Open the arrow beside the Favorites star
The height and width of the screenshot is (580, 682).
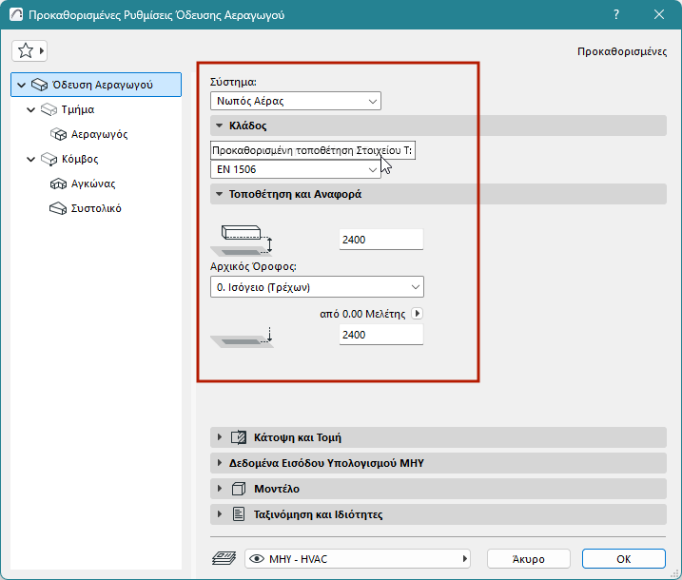pos(41,51)
